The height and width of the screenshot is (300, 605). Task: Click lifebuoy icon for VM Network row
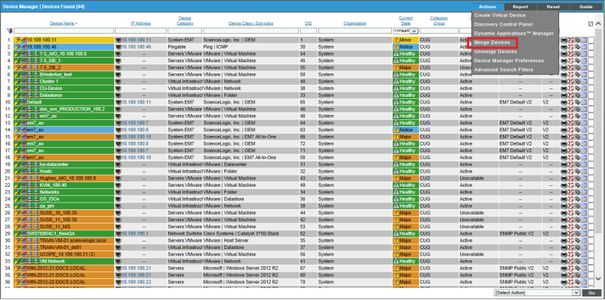pos(570,262)
